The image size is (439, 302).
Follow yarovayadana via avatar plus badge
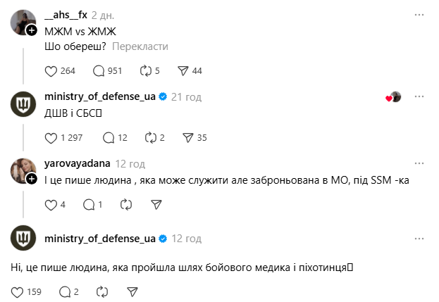[31, 180]
